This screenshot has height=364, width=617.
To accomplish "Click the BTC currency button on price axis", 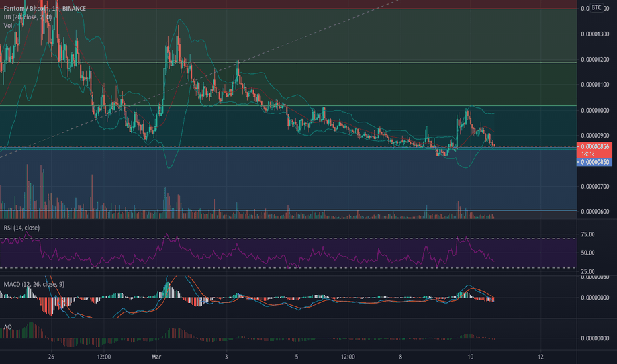I will tap(596, 7).
